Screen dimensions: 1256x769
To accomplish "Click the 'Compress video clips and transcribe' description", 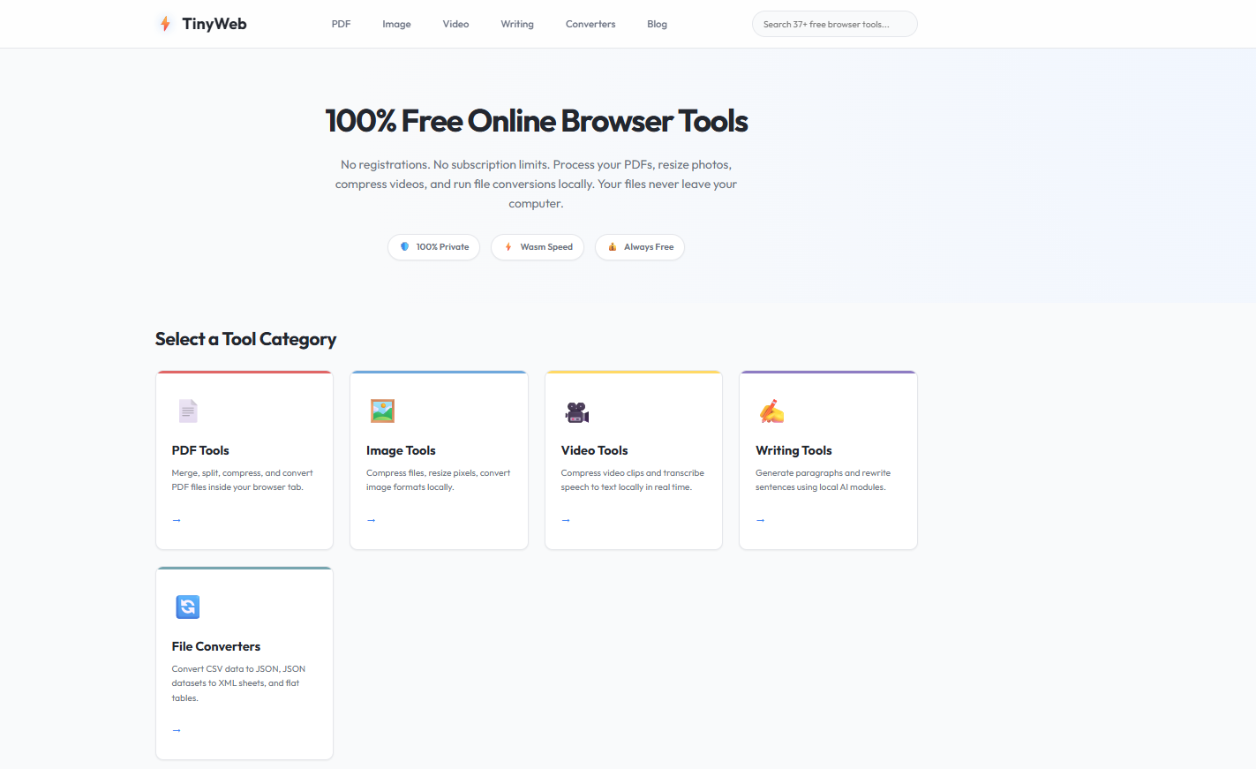I will click(632, 480).
